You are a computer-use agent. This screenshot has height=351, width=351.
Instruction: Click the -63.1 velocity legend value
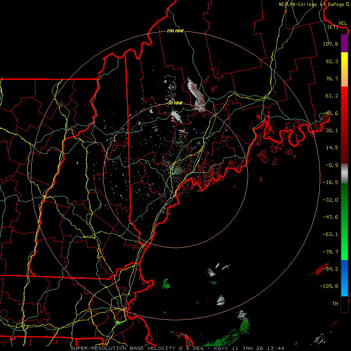(x=330, y=234)
